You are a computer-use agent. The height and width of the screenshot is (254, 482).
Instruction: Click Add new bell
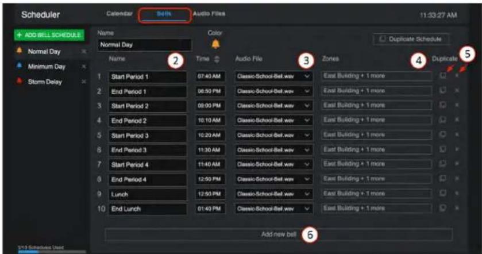pos(279,234)
